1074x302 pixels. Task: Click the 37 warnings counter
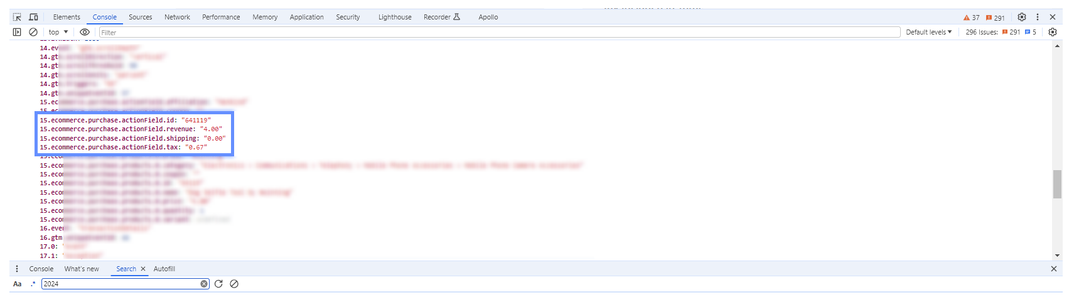point(971,18)
